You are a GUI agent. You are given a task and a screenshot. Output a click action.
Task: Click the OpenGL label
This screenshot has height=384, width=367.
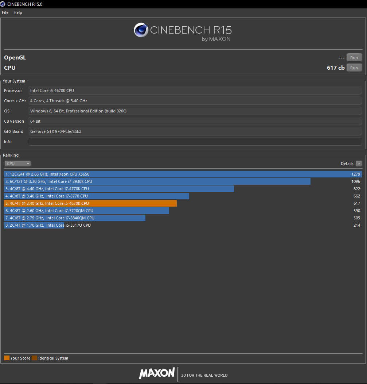click(15, 58)
